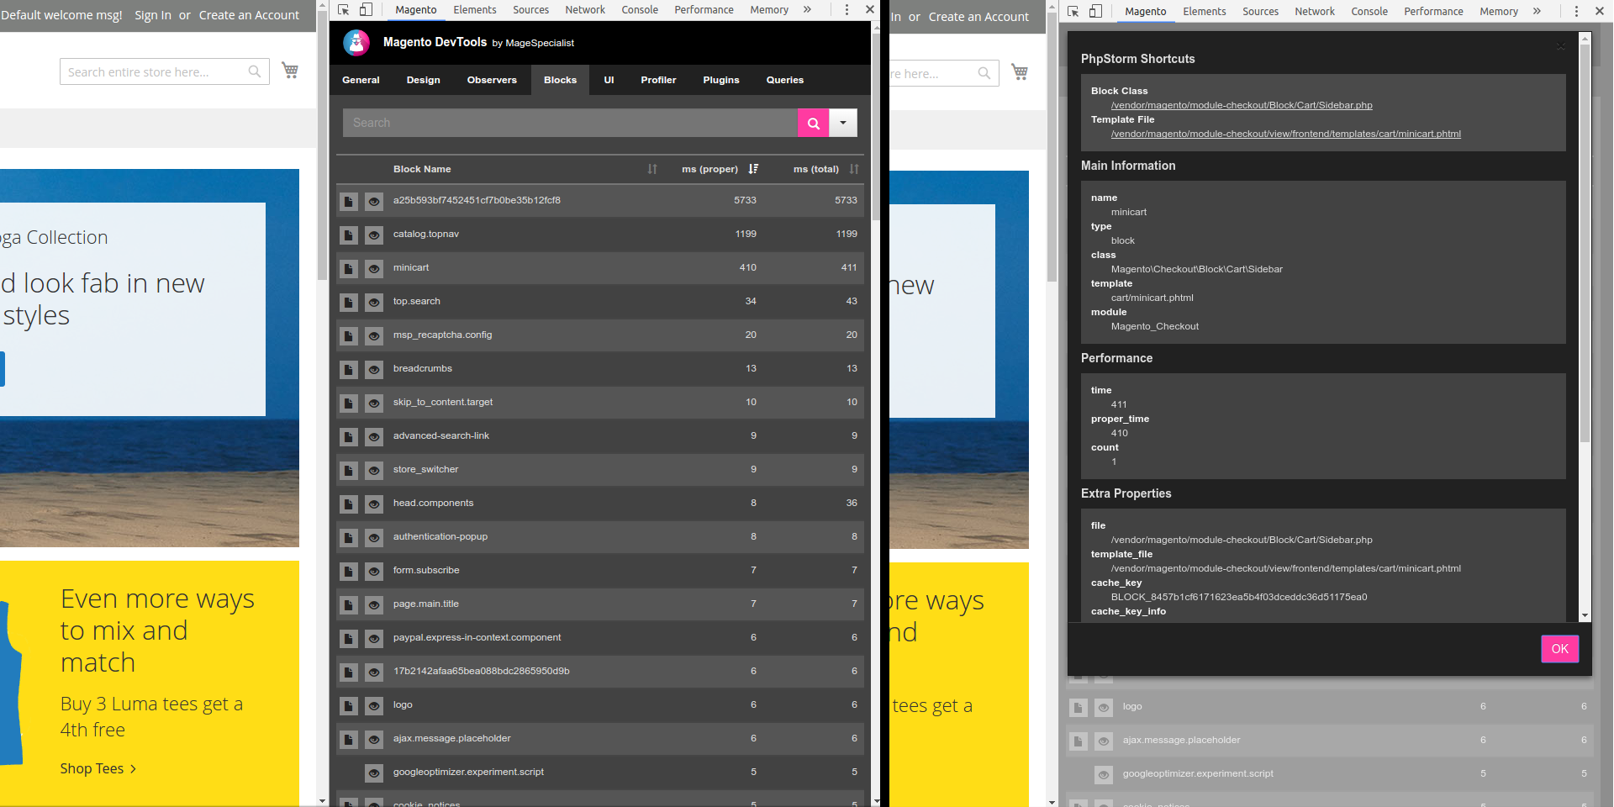Expand more tabs chevron in left DevTools
Viewport: 1614px width, 807px height.
807,9
